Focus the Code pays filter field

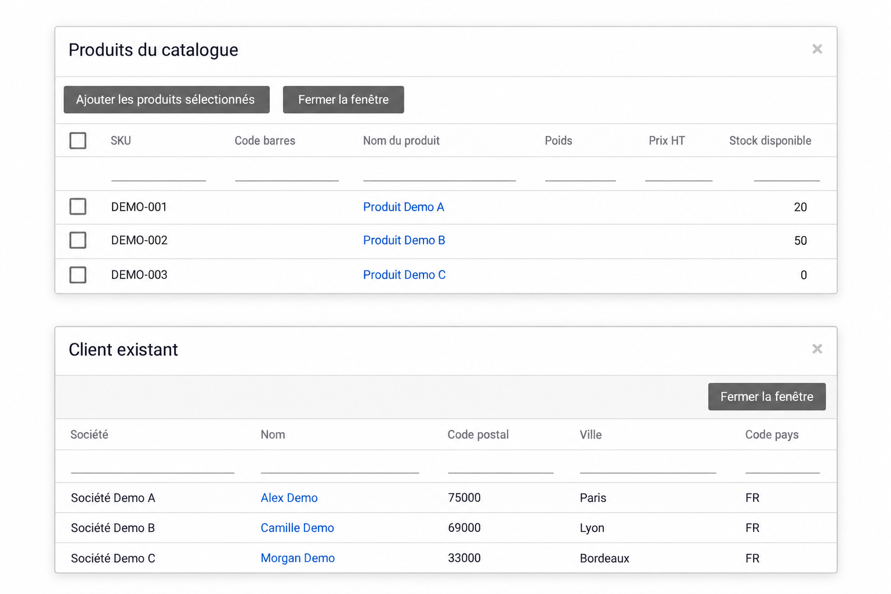pyautogui.click(x=783, y=466)
